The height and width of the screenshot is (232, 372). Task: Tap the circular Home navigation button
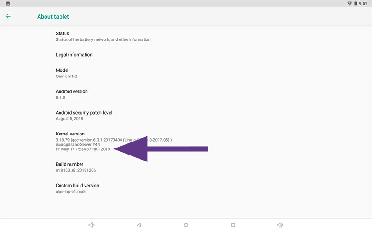(x=186, y=225)
